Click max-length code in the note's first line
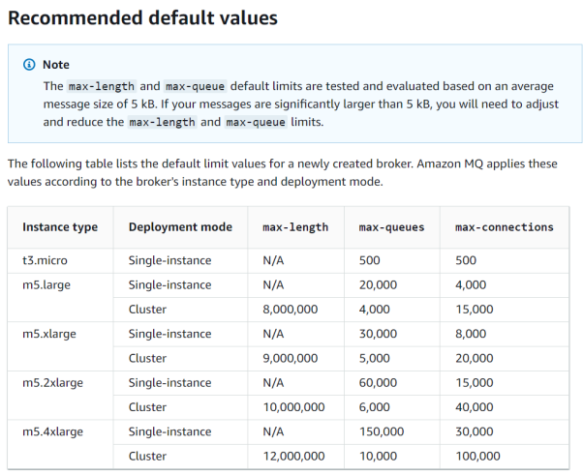This screenshot has height=475, width=583. [102, 86]
